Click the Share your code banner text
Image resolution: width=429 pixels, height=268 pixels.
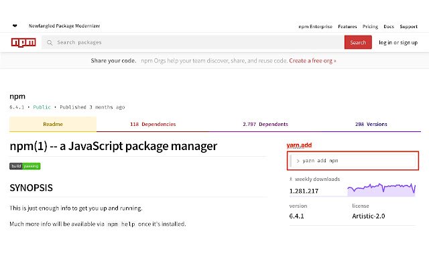(113, 61)
